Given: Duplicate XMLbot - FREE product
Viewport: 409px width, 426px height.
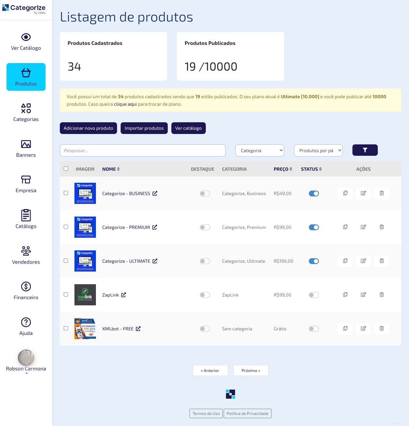Looking at the screenshot, I should coord(345,328).
